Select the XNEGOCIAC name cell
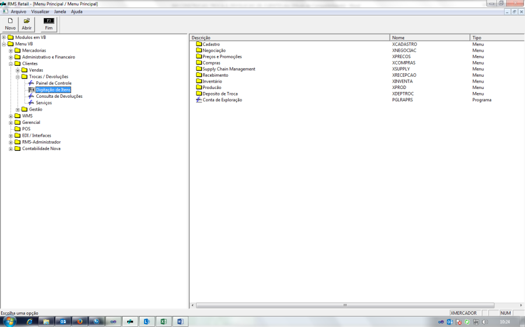 point(404,51)
